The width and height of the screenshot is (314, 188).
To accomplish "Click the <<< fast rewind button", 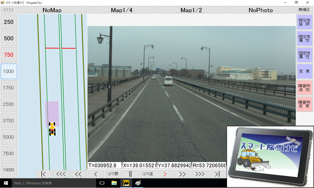I will point(61,174).
